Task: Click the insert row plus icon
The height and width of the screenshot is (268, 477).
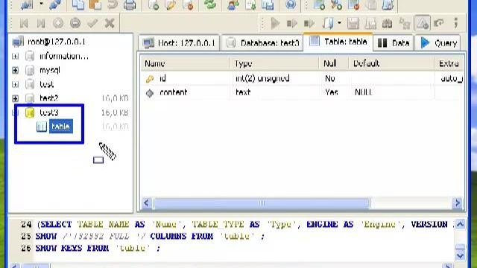Action: click(x=58, y=23)
